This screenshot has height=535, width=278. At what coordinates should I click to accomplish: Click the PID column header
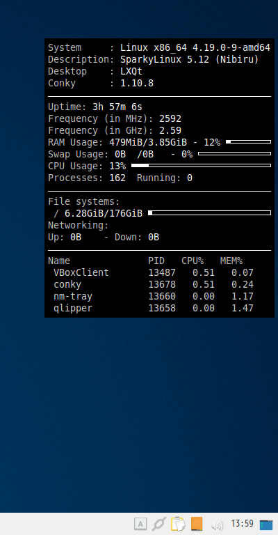pyautogui.click(x=156, y=261)
